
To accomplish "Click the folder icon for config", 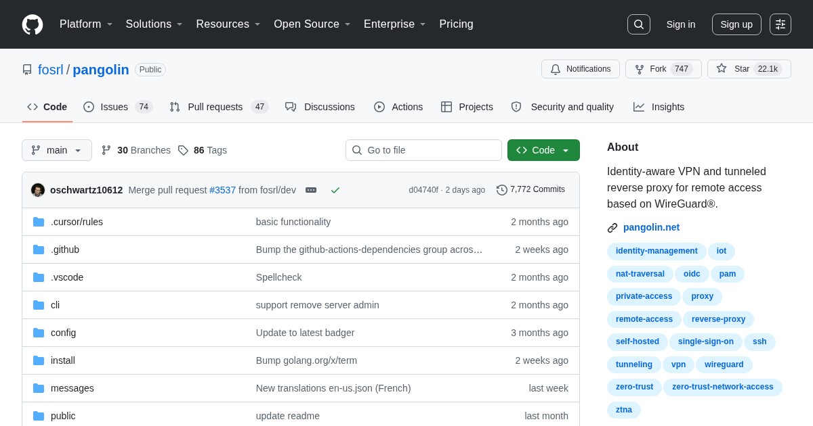I will pyautogui.click(x=39, y=333).
